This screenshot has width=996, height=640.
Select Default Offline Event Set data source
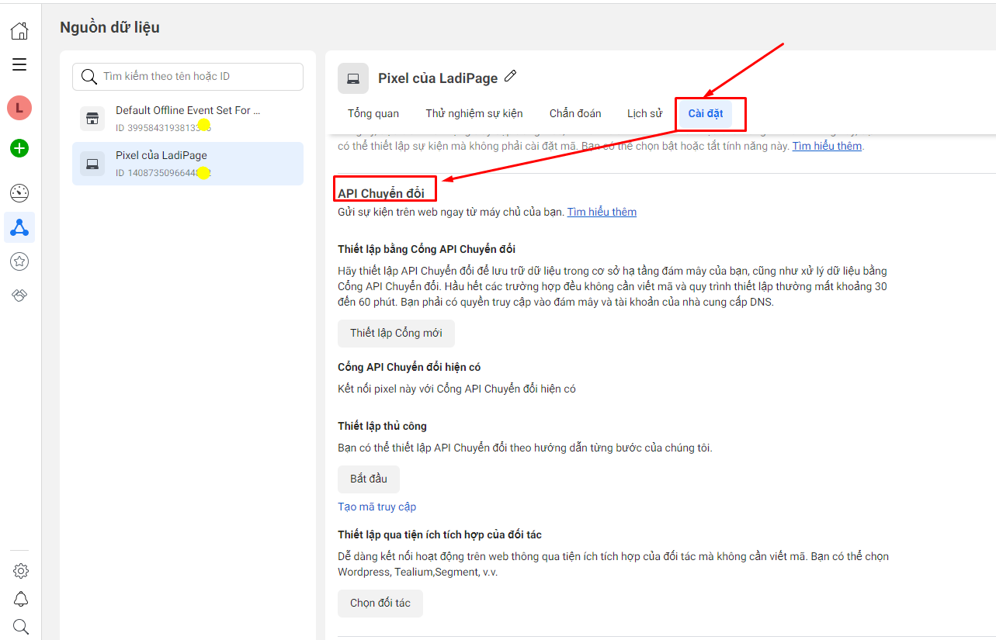click(x=188, y=118)
